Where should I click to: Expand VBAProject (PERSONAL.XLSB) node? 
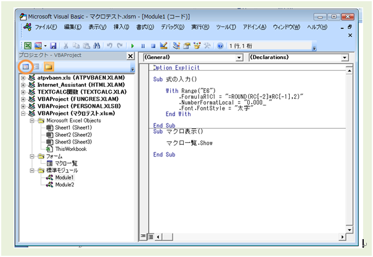point(23,106)
